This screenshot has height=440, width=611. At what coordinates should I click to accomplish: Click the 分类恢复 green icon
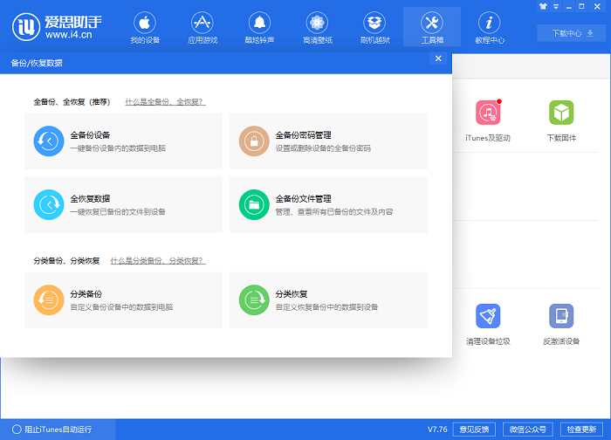pyautogui.click(x=254, y=300)
